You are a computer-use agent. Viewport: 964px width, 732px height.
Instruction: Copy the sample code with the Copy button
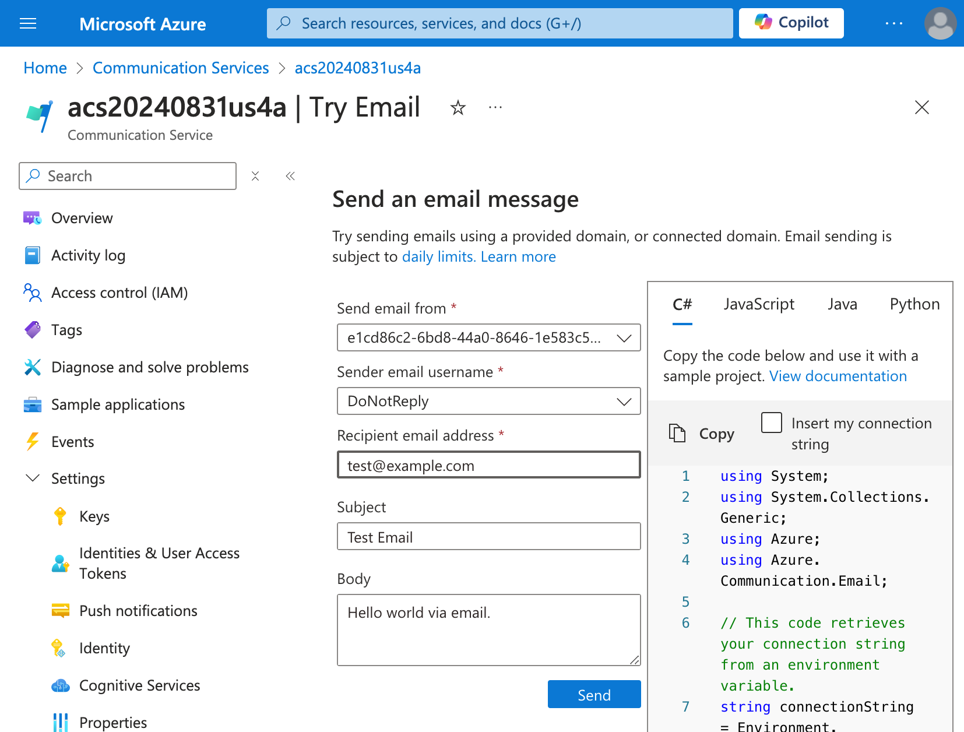pyautogui.click(x=702, y=434)
